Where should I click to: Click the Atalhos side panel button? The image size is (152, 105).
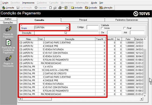click(x=8, y=19)
